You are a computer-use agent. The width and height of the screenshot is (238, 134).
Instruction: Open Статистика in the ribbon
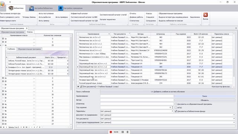(134, 21)
